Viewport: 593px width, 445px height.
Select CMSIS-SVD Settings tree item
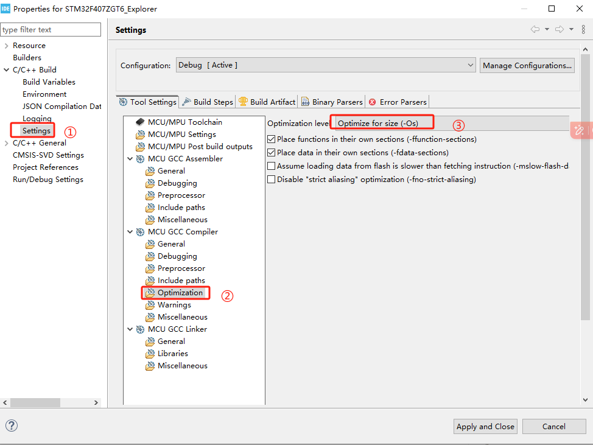49,155
